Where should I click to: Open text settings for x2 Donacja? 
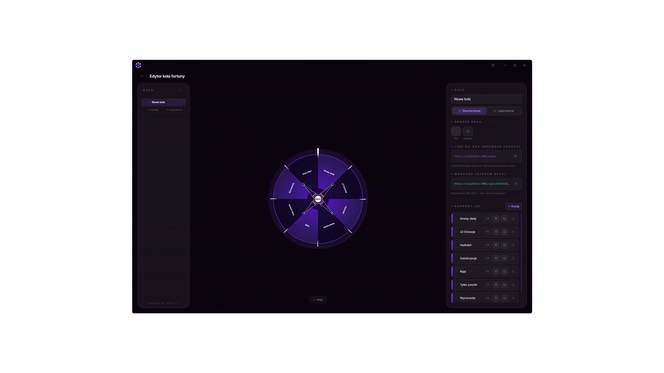(496, 232)
